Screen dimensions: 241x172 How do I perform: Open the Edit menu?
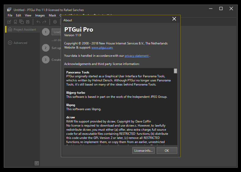pos(18,15)
